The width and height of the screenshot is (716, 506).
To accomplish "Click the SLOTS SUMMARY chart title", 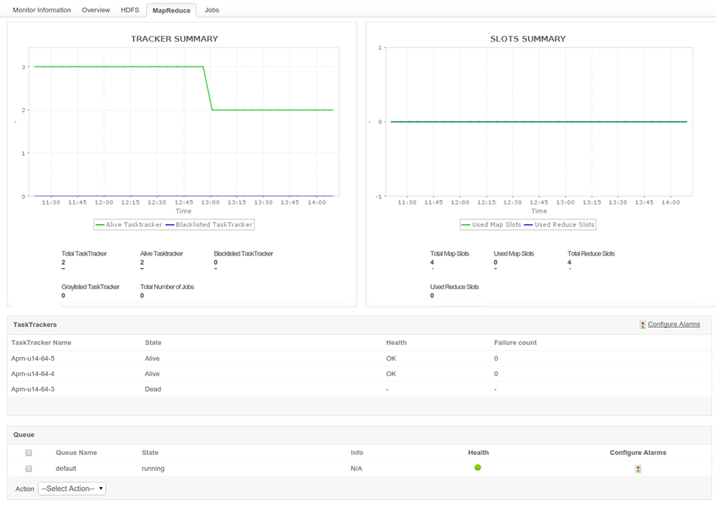I will (x=528, y=39).
